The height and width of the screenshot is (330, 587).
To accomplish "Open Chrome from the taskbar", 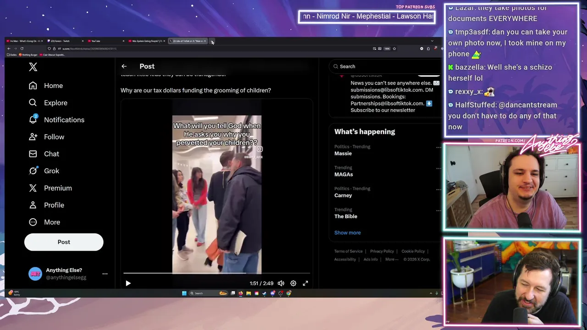I will pos(288,293).
